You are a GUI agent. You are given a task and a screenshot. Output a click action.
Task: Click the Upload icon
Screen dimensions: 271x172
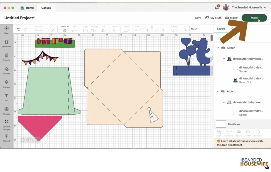(6, 136)
